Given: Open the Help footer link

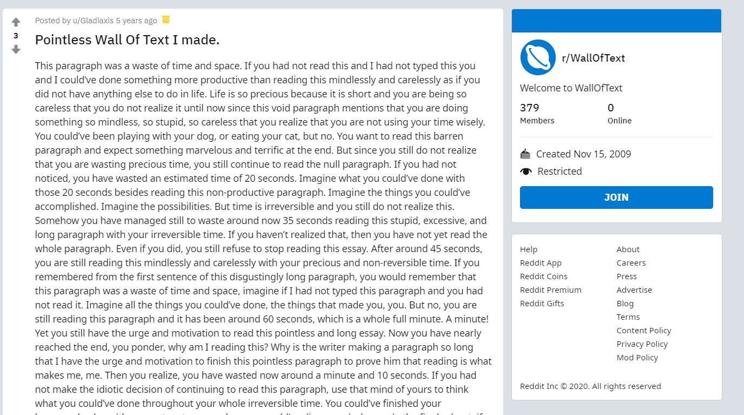Looking at the screenshot, I should pos(529,249).
